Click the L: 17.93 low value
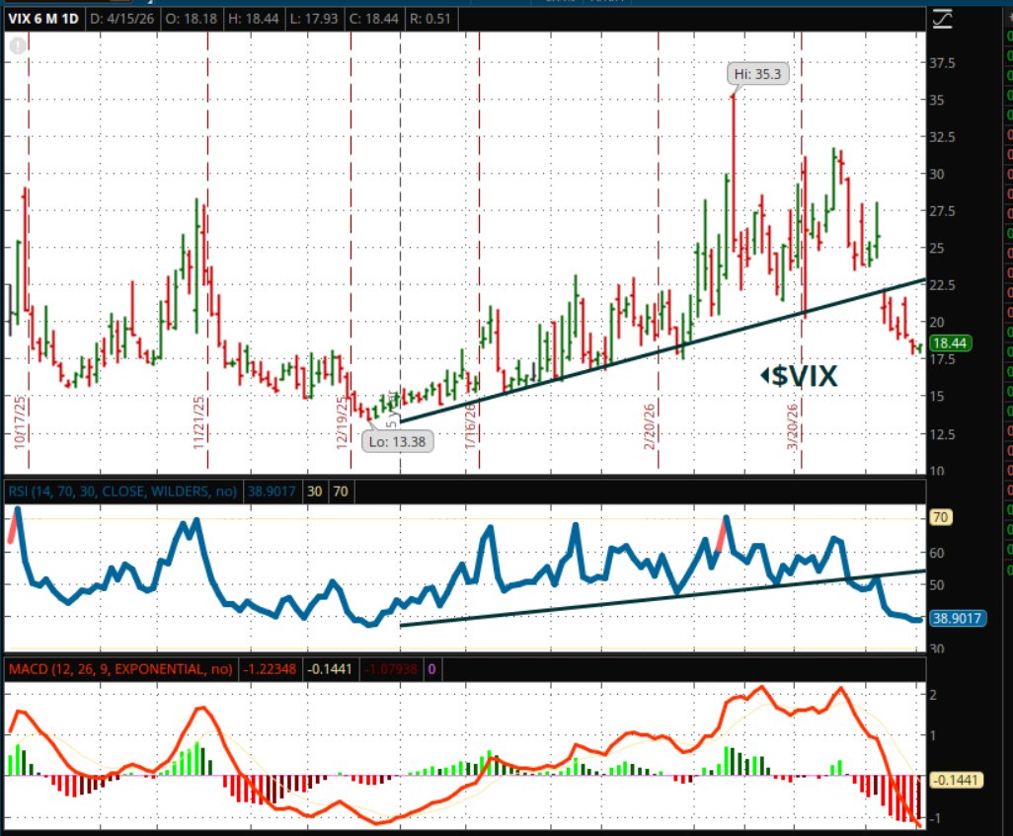 tap(314, 18)
